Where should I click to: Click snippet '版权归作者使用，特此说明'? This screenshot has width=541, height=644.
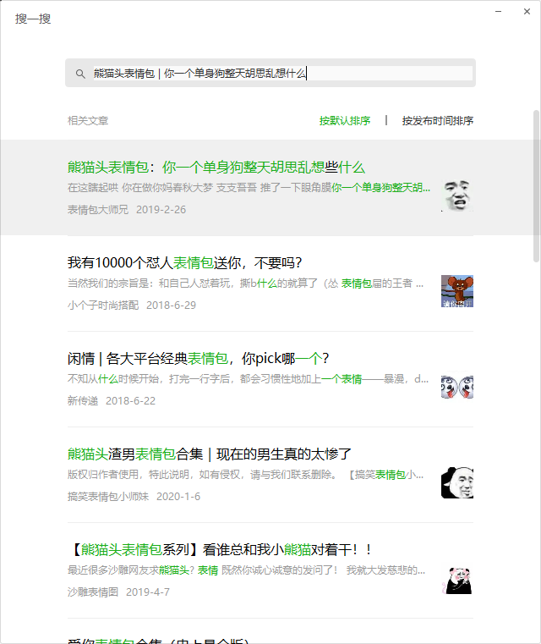(245, 475)
